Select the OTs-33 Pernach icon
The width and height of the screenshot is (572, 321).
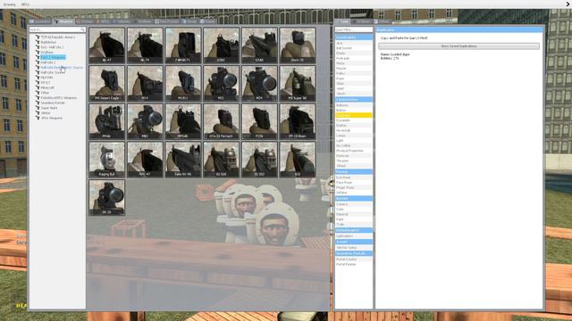(x=222, y=121)
